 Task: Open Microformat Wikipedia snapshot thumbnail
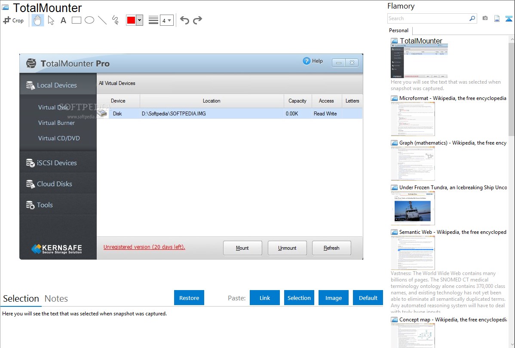click(x=413, y=119)
